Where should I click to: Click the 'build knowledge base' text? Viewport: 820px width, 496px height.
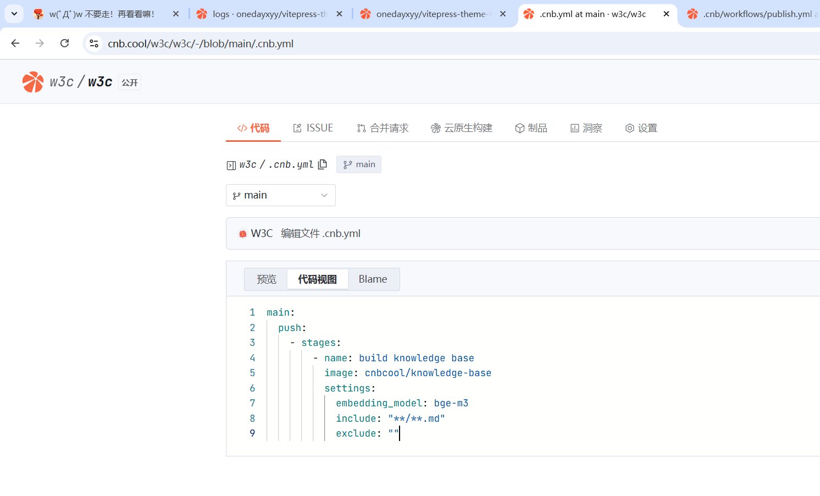point(417,358)
